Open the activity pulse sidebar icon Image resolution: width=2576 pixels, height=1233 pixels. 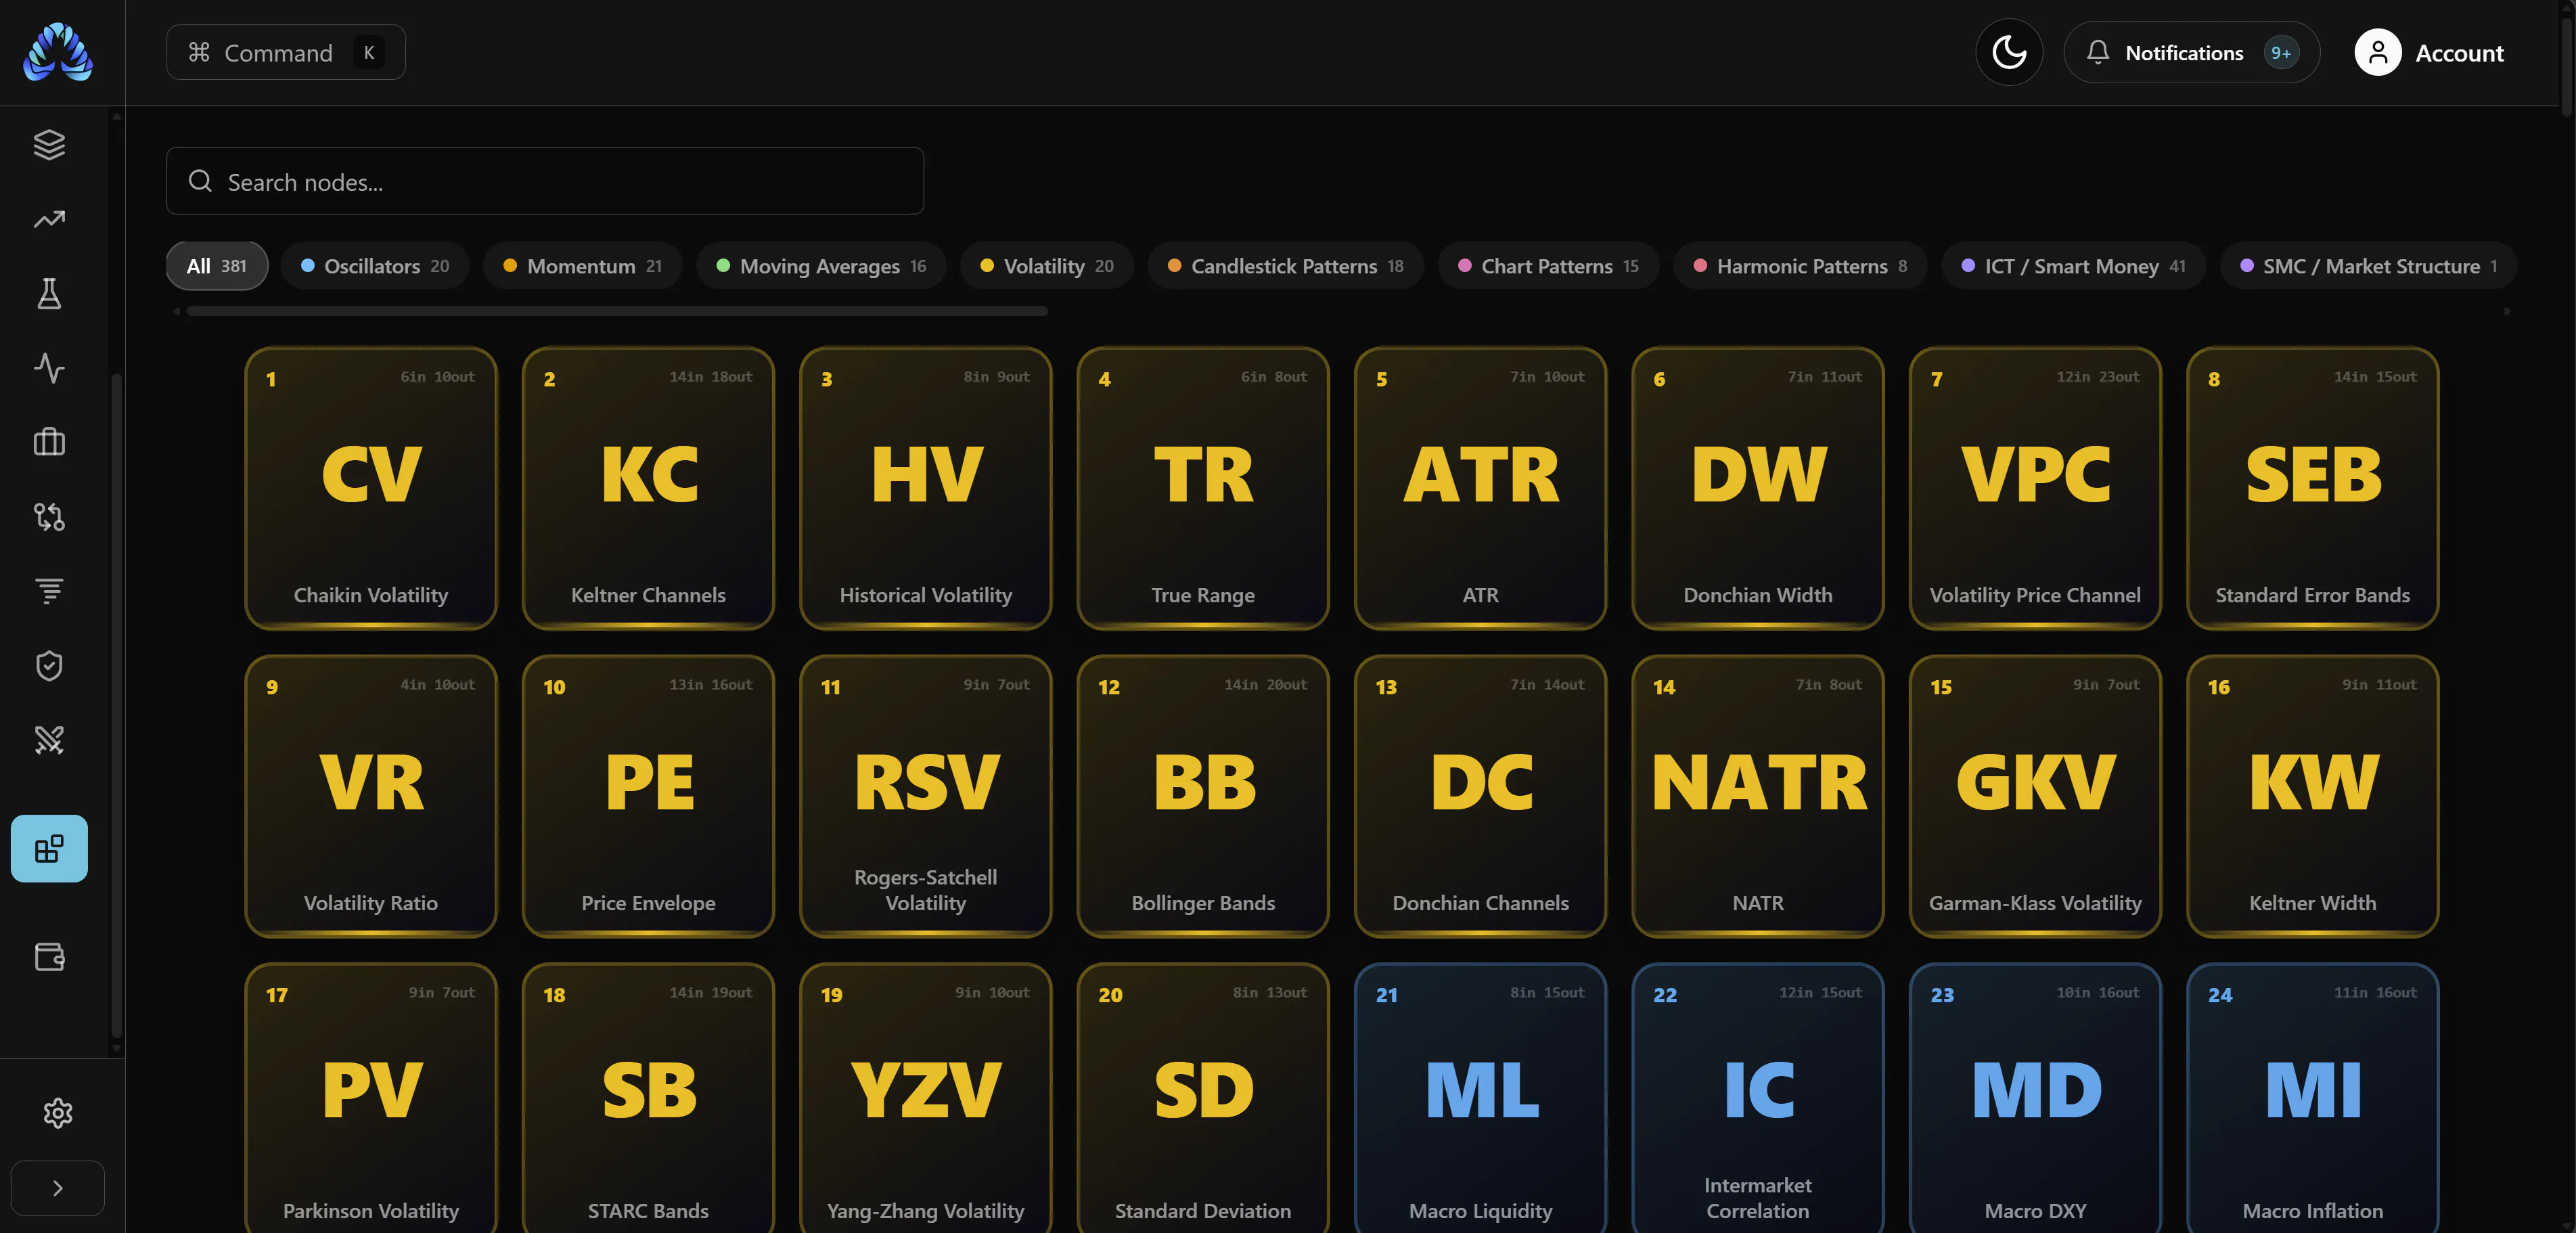(x=49, y=368)
